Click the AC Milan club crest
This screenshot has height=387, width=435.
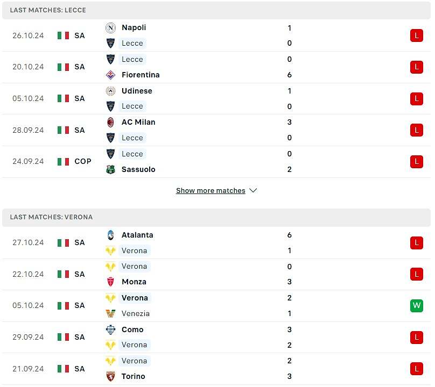click(x=111, y=123)
